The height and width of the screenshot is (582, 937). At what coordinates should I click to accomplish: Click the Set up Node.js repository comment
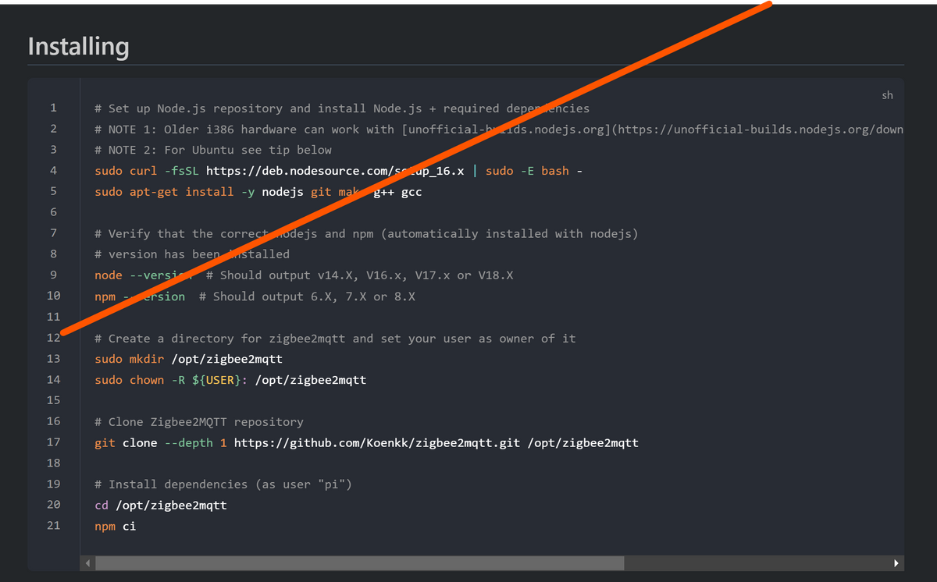coord(341,108)
